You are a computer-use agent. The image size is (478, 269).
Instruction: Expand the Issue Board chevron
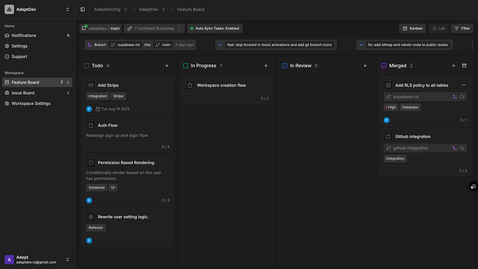(68, 93)
